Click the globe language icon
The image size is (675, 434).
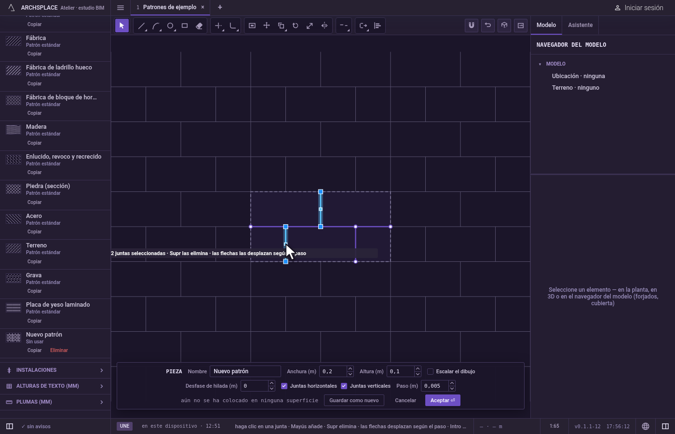tap(646, 426)
